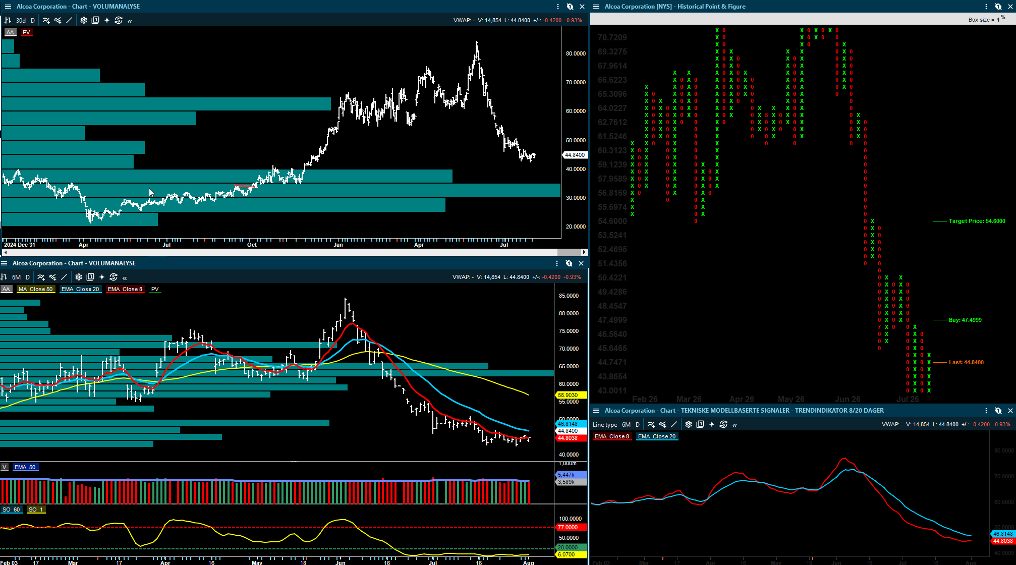This screenshot has width=1016, height=565.
Task: Open settings gear in 6M volume chart
Action: coord(79,277)
